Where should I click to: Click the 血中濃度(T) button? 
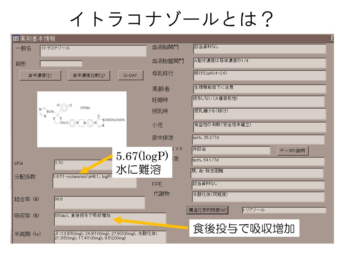click(40, 75)
